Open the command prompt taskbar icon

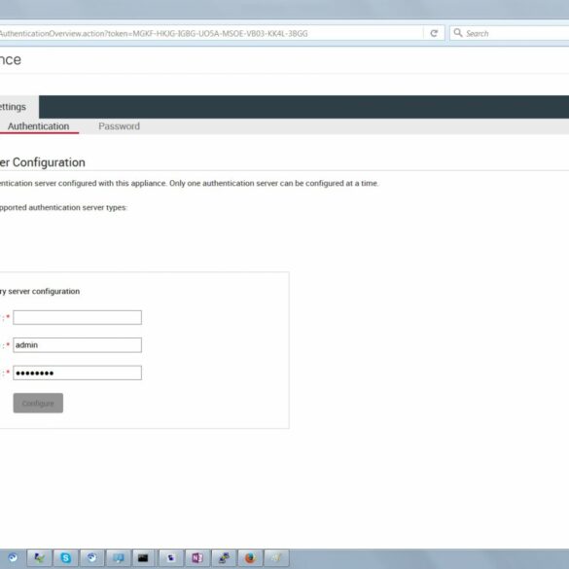coord(143,557)
